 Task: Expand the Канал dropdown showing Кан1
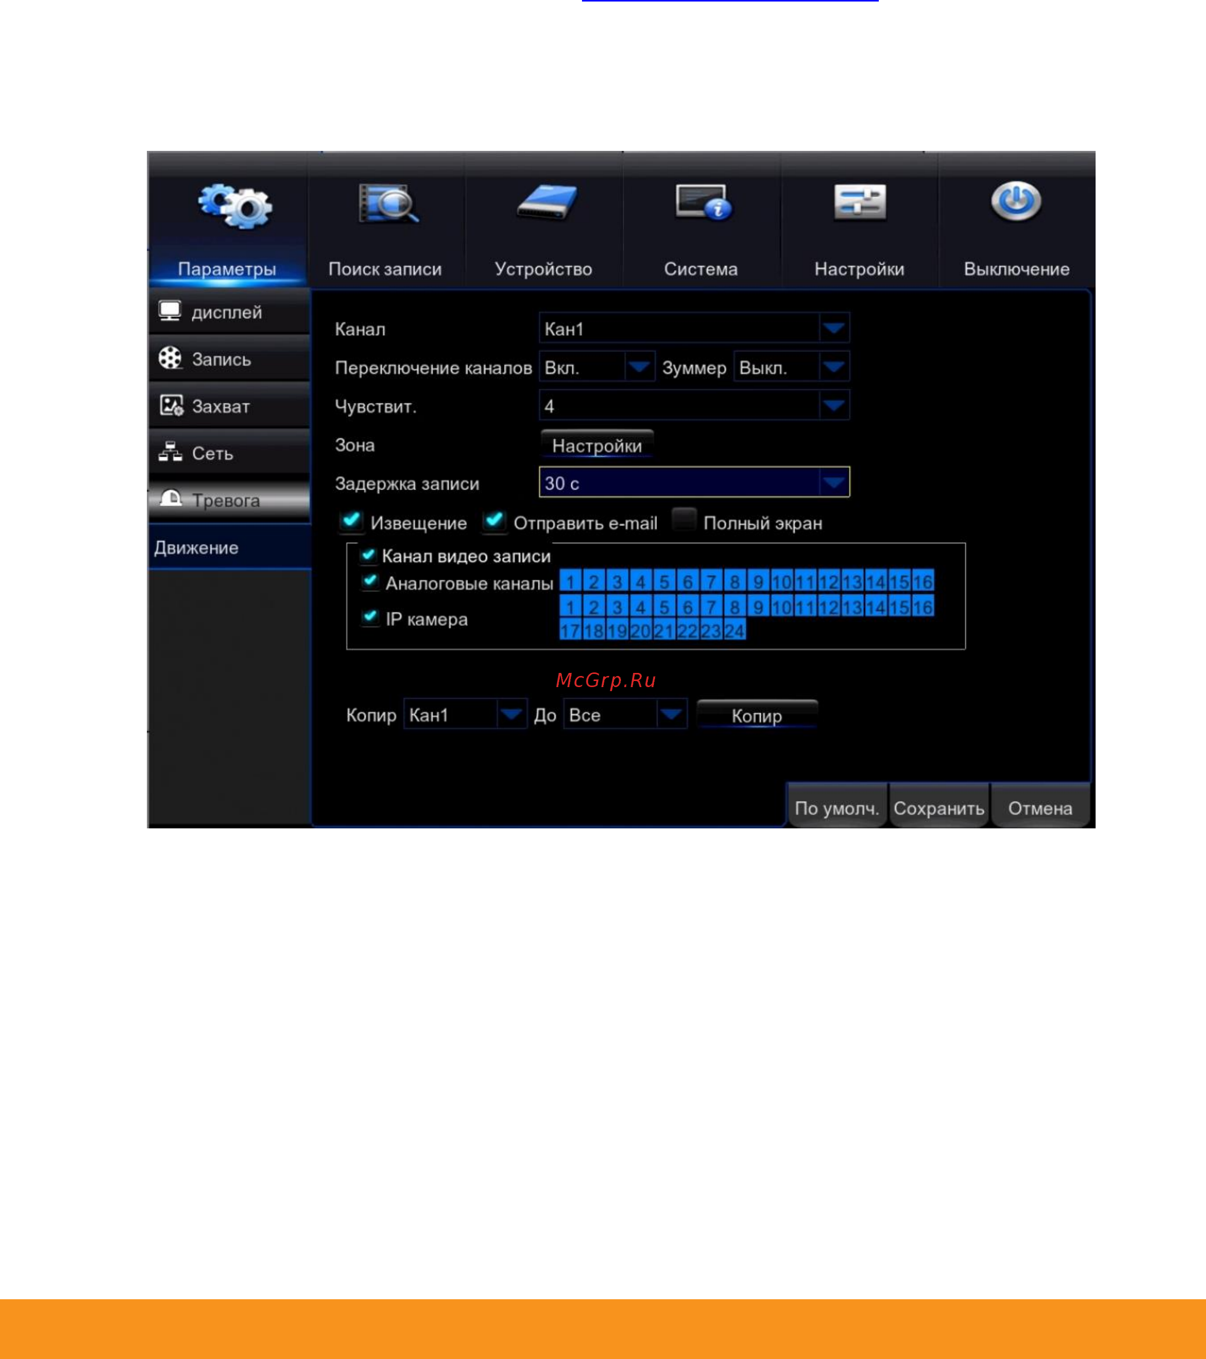pos(694,329)
